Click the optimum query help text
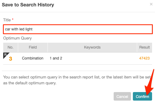The height and width of the screenshot is (103, 155). point(77,80)
